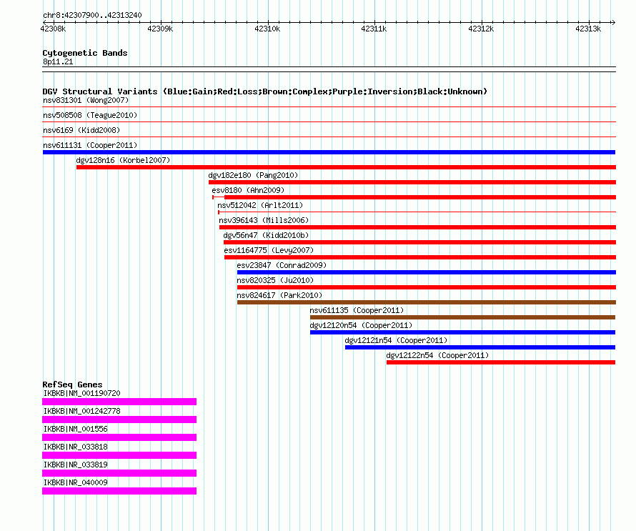Click the red bar under esv1164775
Image resolution: width=636 pixels, height=531 pixels.
[420, 257]
